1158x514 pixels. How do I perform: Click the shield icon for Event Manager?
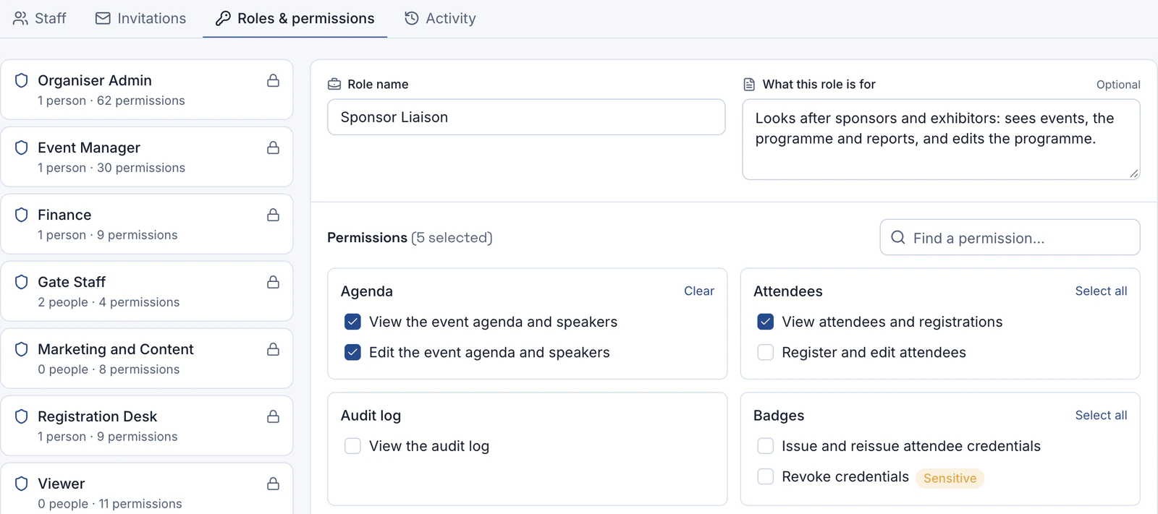(x=22, y=147)
